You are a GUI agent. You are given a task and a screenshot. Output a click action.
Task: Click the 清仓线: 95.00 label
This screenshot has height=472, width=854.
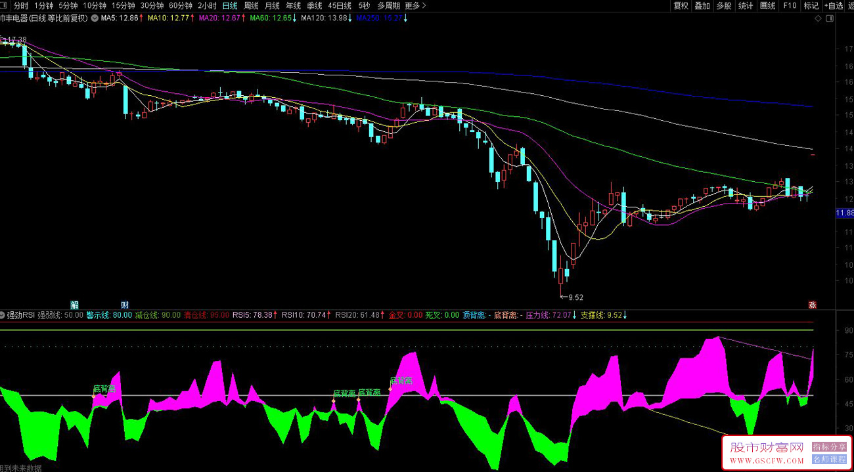click(206, 315)
